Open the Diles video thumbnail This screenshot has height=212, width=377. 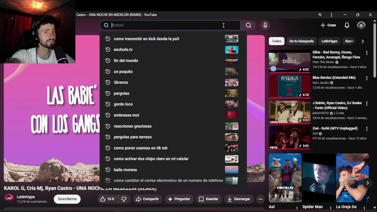tap(290, 61)
